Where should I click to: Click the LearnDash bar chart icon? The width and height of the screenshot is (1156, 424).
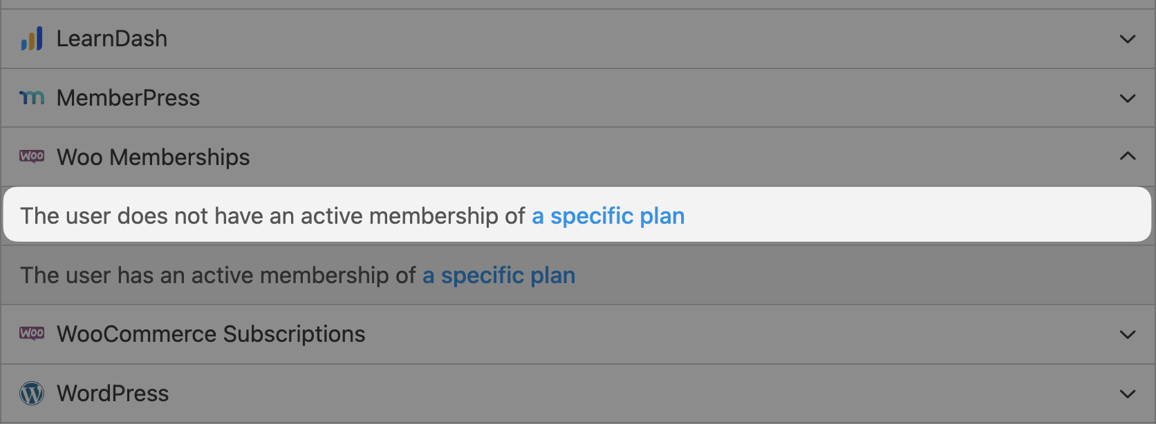[x=32, y=39]
